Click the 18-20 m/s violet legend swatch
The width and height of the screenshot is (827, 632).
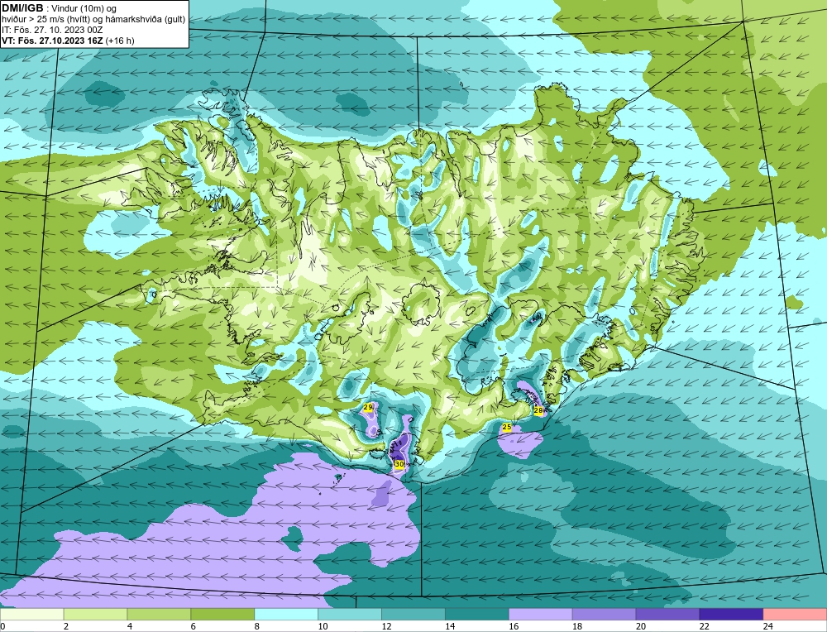click(604, 615)
